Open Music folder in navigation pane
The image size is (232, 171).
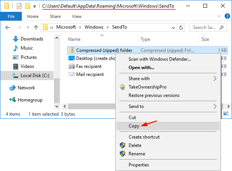point(26,48)
